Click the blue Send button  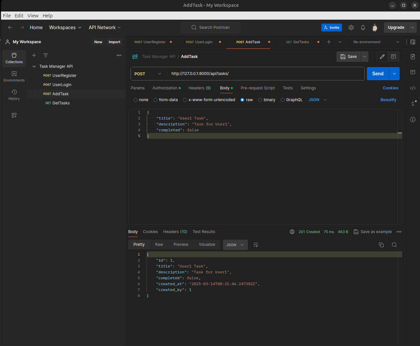[378, 74]
